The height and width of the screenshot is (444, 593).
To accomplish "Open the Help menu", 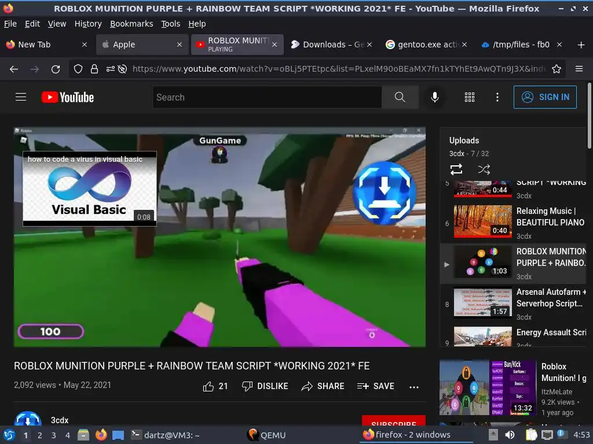I will [x=197, y=24].
